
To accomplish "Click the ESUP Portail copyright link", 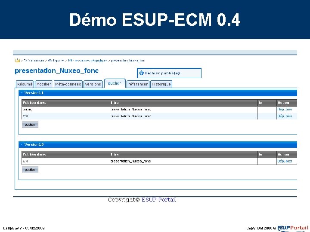I will click(159, 200).
